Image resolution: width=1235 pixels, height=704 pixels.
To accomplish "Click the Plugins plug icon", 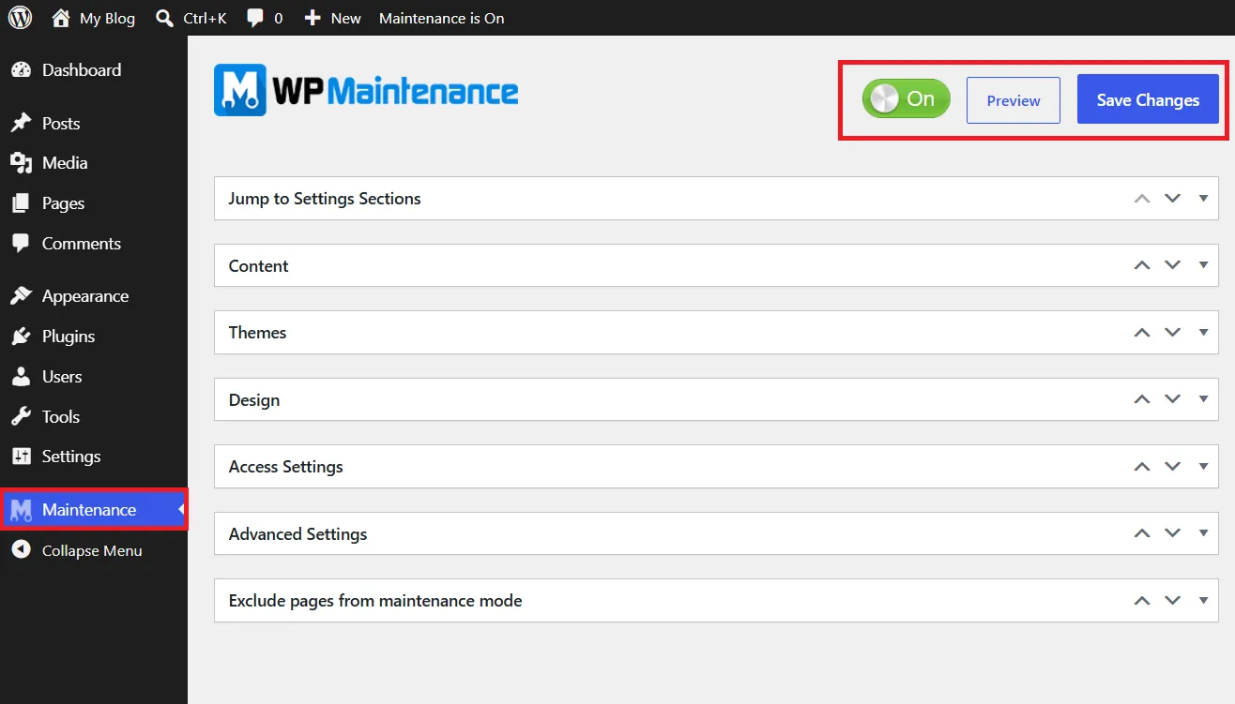I will (21, 337).
